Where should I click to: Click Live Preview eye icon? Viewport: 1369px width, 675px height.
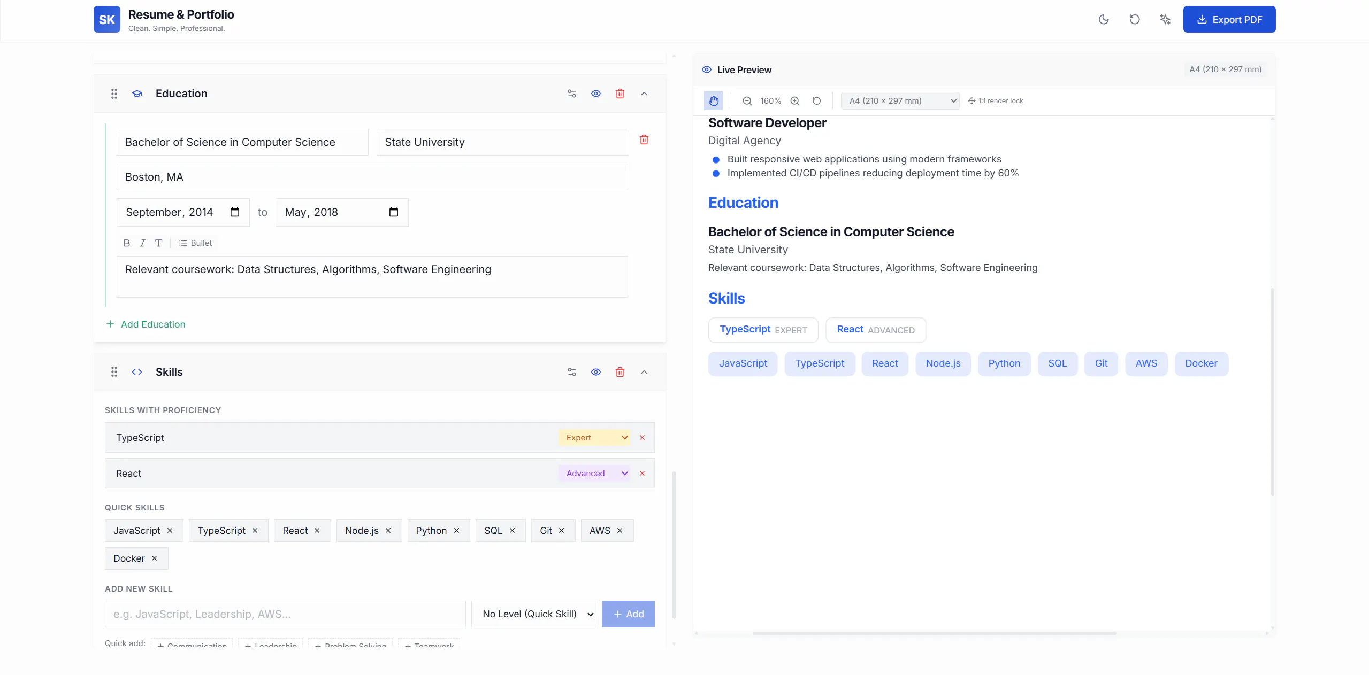click(707, 70)
